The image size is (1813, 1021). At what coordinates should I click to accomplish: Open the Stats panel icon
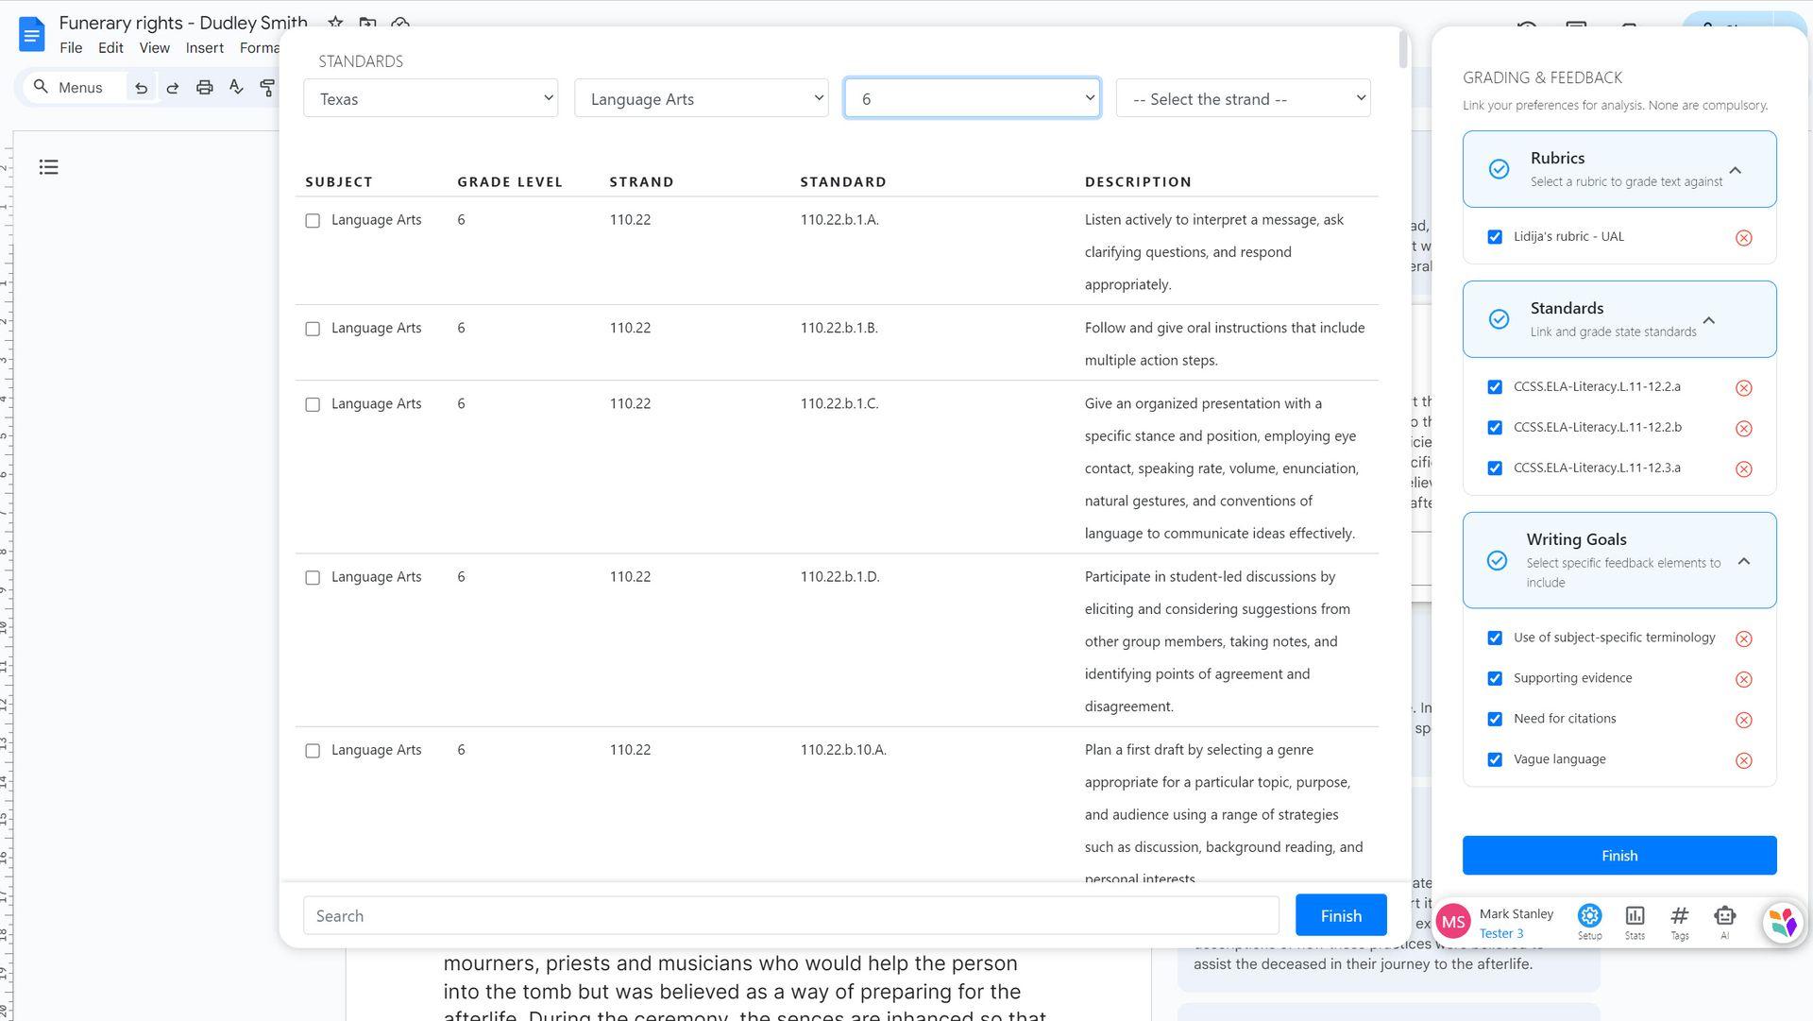click(1635, 921)
